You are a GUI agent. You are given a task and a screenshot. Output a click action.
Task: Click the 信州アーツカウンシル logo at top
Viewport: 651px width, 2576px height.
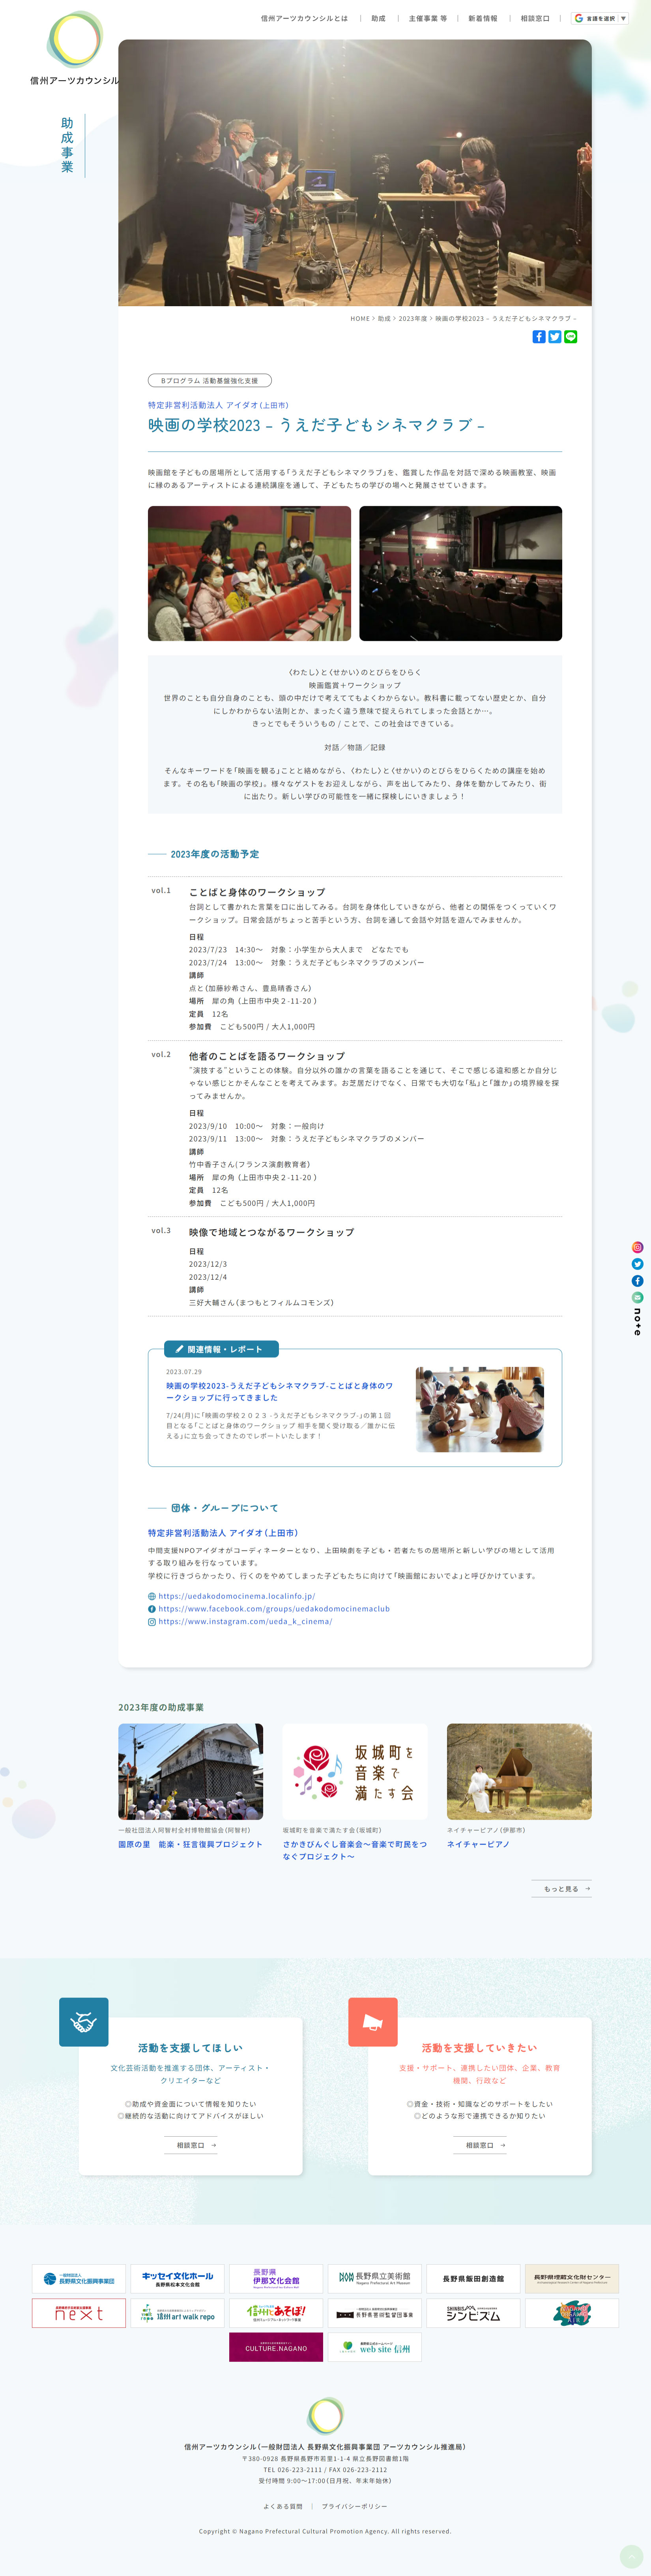(75, 48)
